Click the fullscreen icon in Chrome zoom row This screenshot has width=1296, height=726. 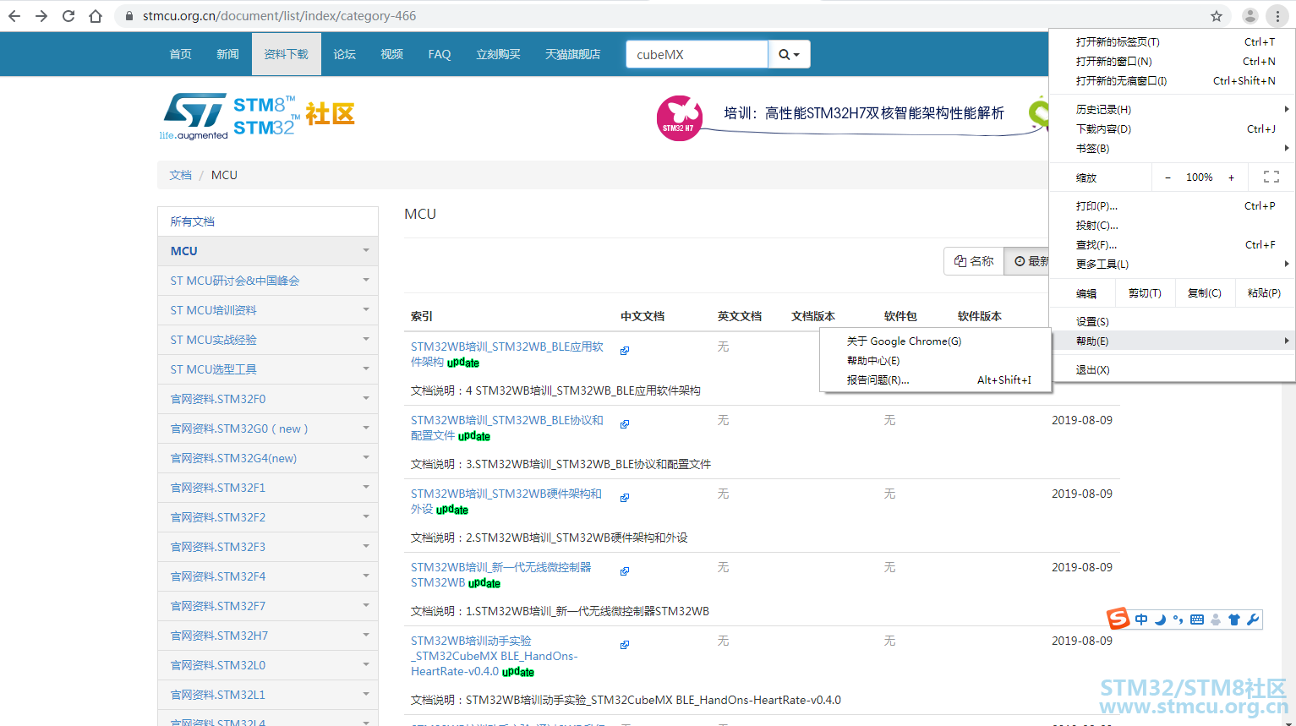[1271, 177]
